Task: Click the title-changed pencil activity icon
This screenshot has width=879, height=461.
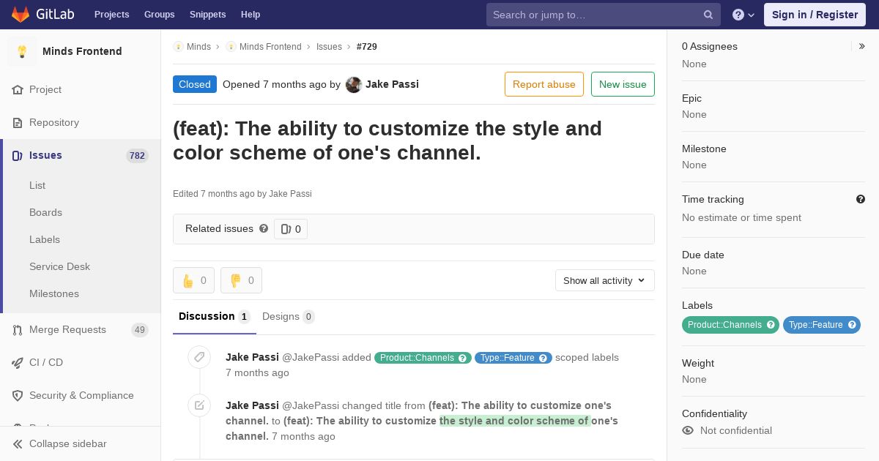Action: tap(199, 405)
